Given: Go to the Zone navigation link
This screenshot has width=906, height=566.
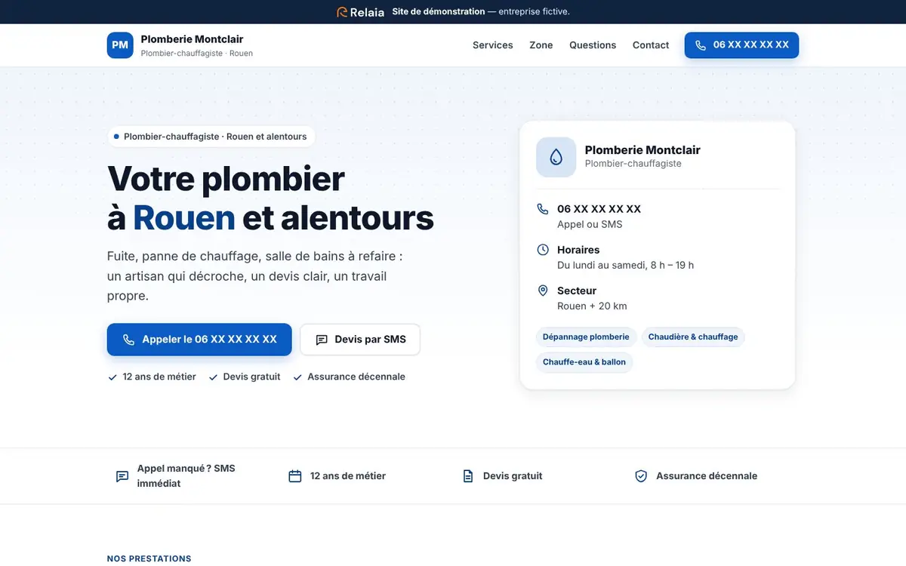Looking at the screenshot, I should [541, 45].
